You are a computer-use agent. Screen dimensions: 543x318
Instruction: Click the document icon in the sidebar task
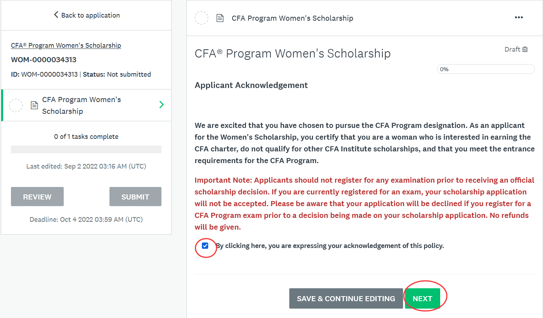tap(34, 105)
